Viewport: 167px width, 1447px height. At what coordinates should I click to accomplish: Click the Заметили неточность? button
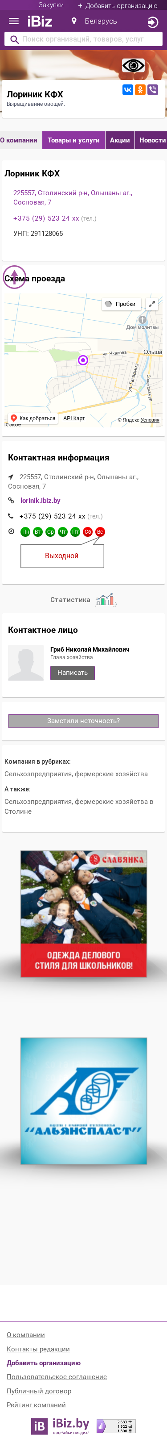[x=84, y=721]
